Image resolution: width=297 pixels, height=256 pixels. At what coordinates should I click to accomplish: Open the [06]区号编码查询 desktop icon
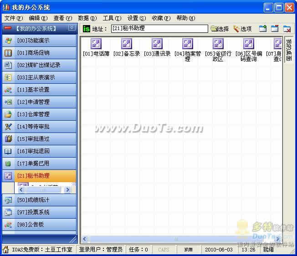click(x=249, y=50)
